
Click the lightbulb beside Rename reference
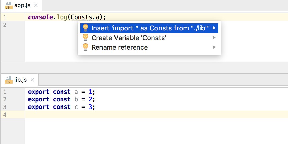tap(85, 47)
